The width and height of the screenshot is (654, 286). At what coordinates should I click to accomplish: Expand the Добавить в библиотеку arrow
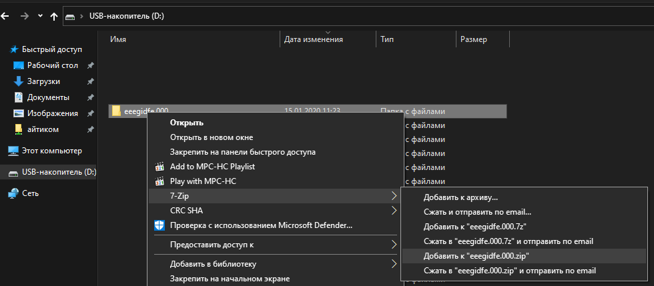[x=394, y=264]
